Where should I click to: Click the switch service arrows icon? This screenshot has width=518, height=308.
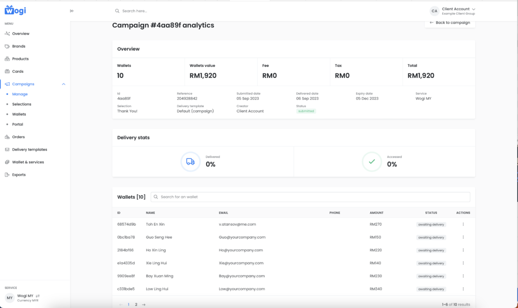pyautogui.click(x=37, y=295)
